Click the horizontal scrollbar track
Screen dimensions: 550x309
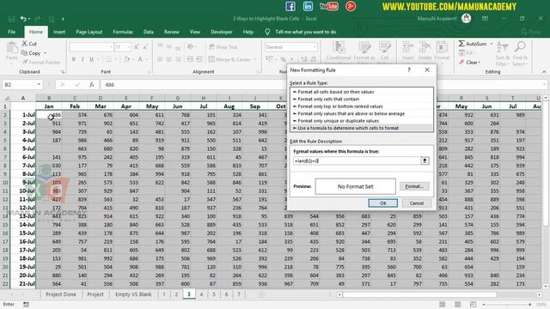pos(438,294)
